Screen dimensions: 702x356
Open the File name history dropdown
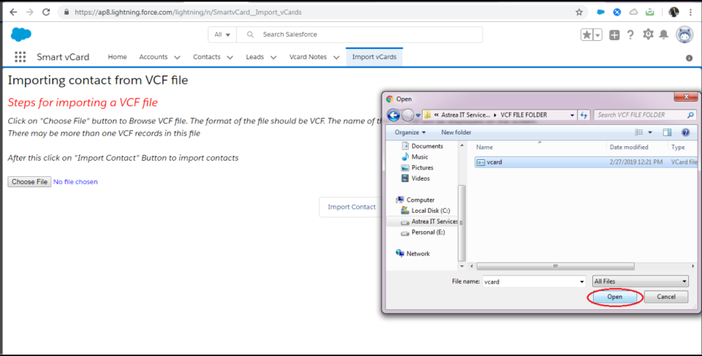[x=581, y=281]
